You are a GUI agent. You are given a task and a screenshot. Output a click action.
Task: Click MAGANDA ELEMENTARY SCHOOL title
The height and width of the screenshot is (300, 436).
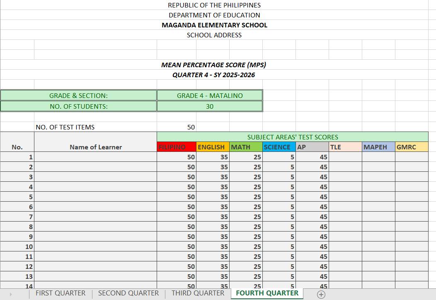pyautogui.click(x=214, y=25)
